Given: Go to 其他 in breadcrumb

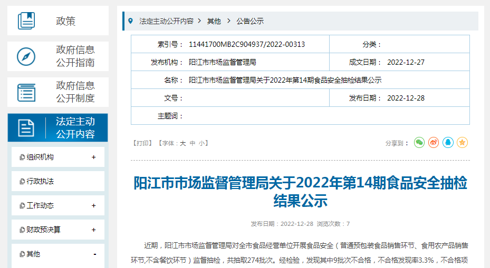Looking at the screenshot, I should tap(214, 21).
